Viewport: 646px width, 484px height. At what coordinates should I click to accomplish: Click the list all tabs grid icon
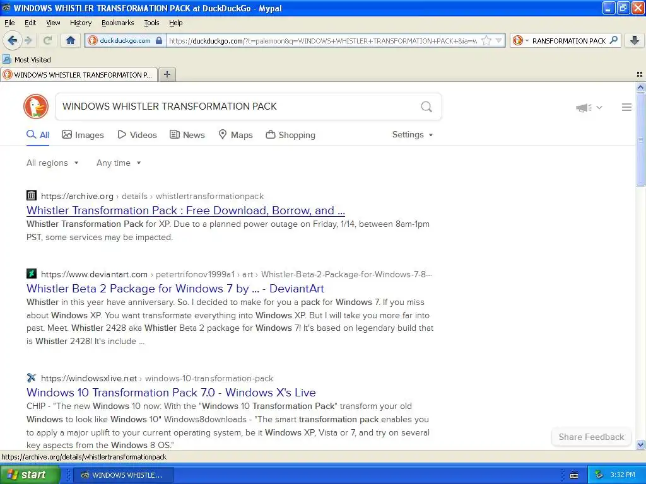(x=640, y=74)
